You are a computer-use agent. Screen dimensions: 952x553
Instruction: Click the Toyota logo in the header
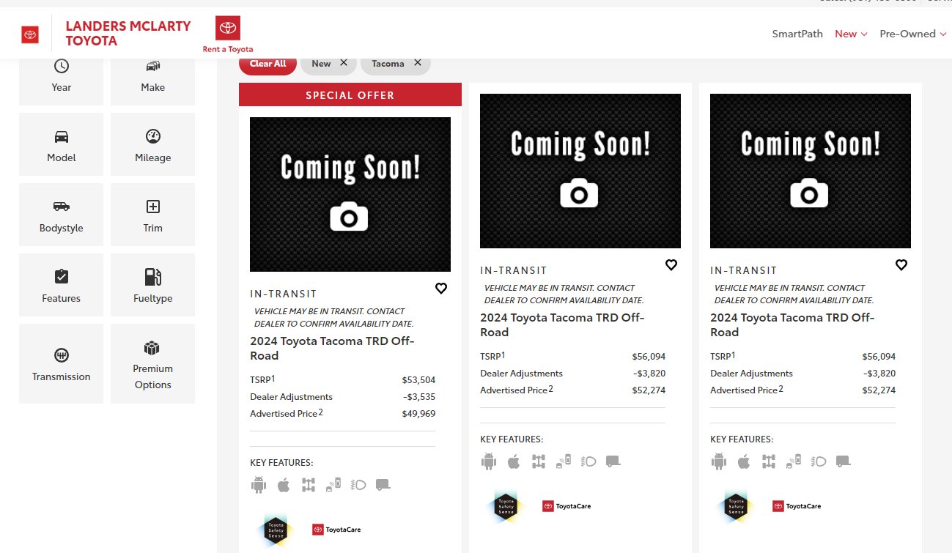pos(30,34)
